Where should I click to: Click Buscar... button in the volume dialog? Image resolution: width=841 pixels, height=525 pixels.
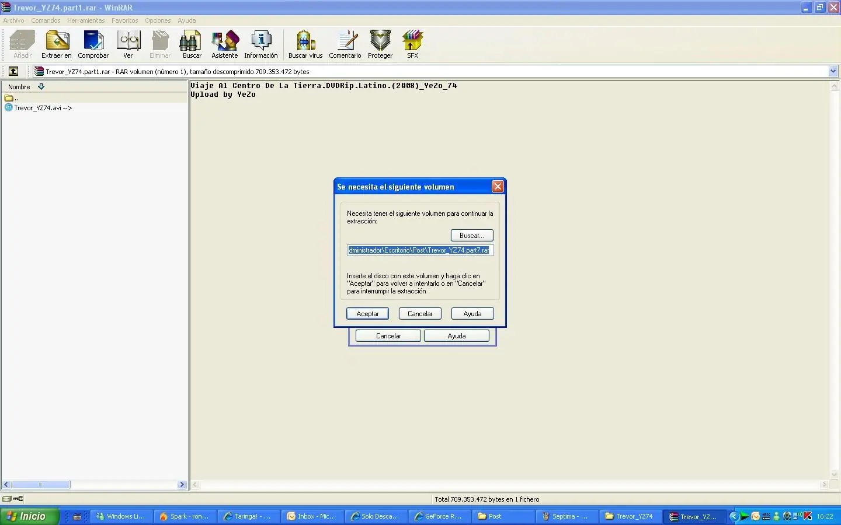tap(472, 236)
